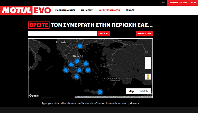This screenshot has height=113, width=198.
Task: Open ΧΑΡΤΗΣ ΣΥΝΕΡΓΑΤΩΝ menu item
Action: click(x=109, y=10)
